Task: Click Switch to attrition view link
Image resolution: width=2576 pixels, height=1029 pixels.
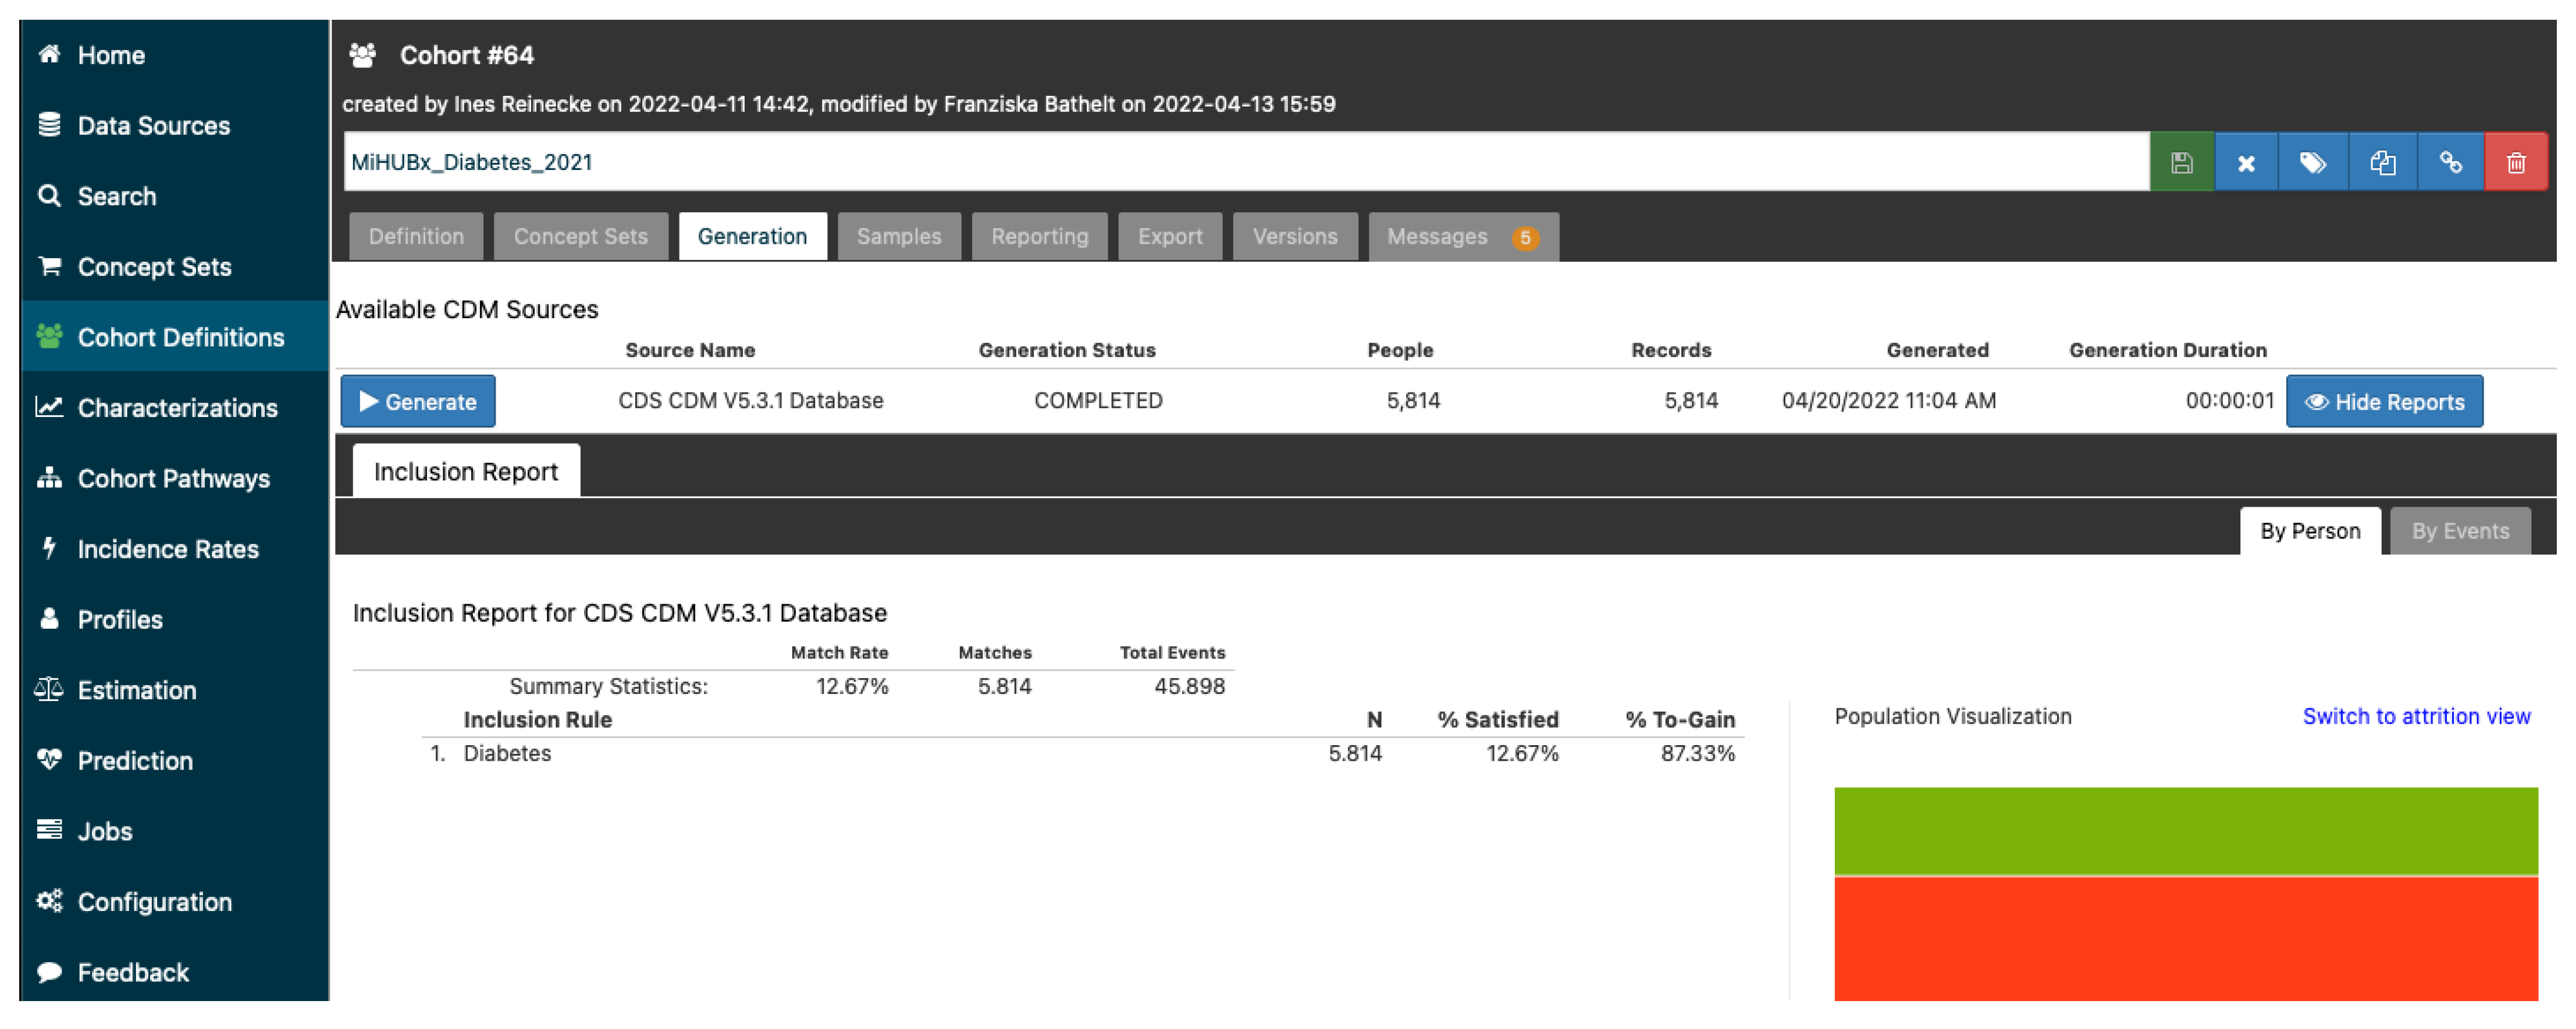Action: coord(2416,717)
